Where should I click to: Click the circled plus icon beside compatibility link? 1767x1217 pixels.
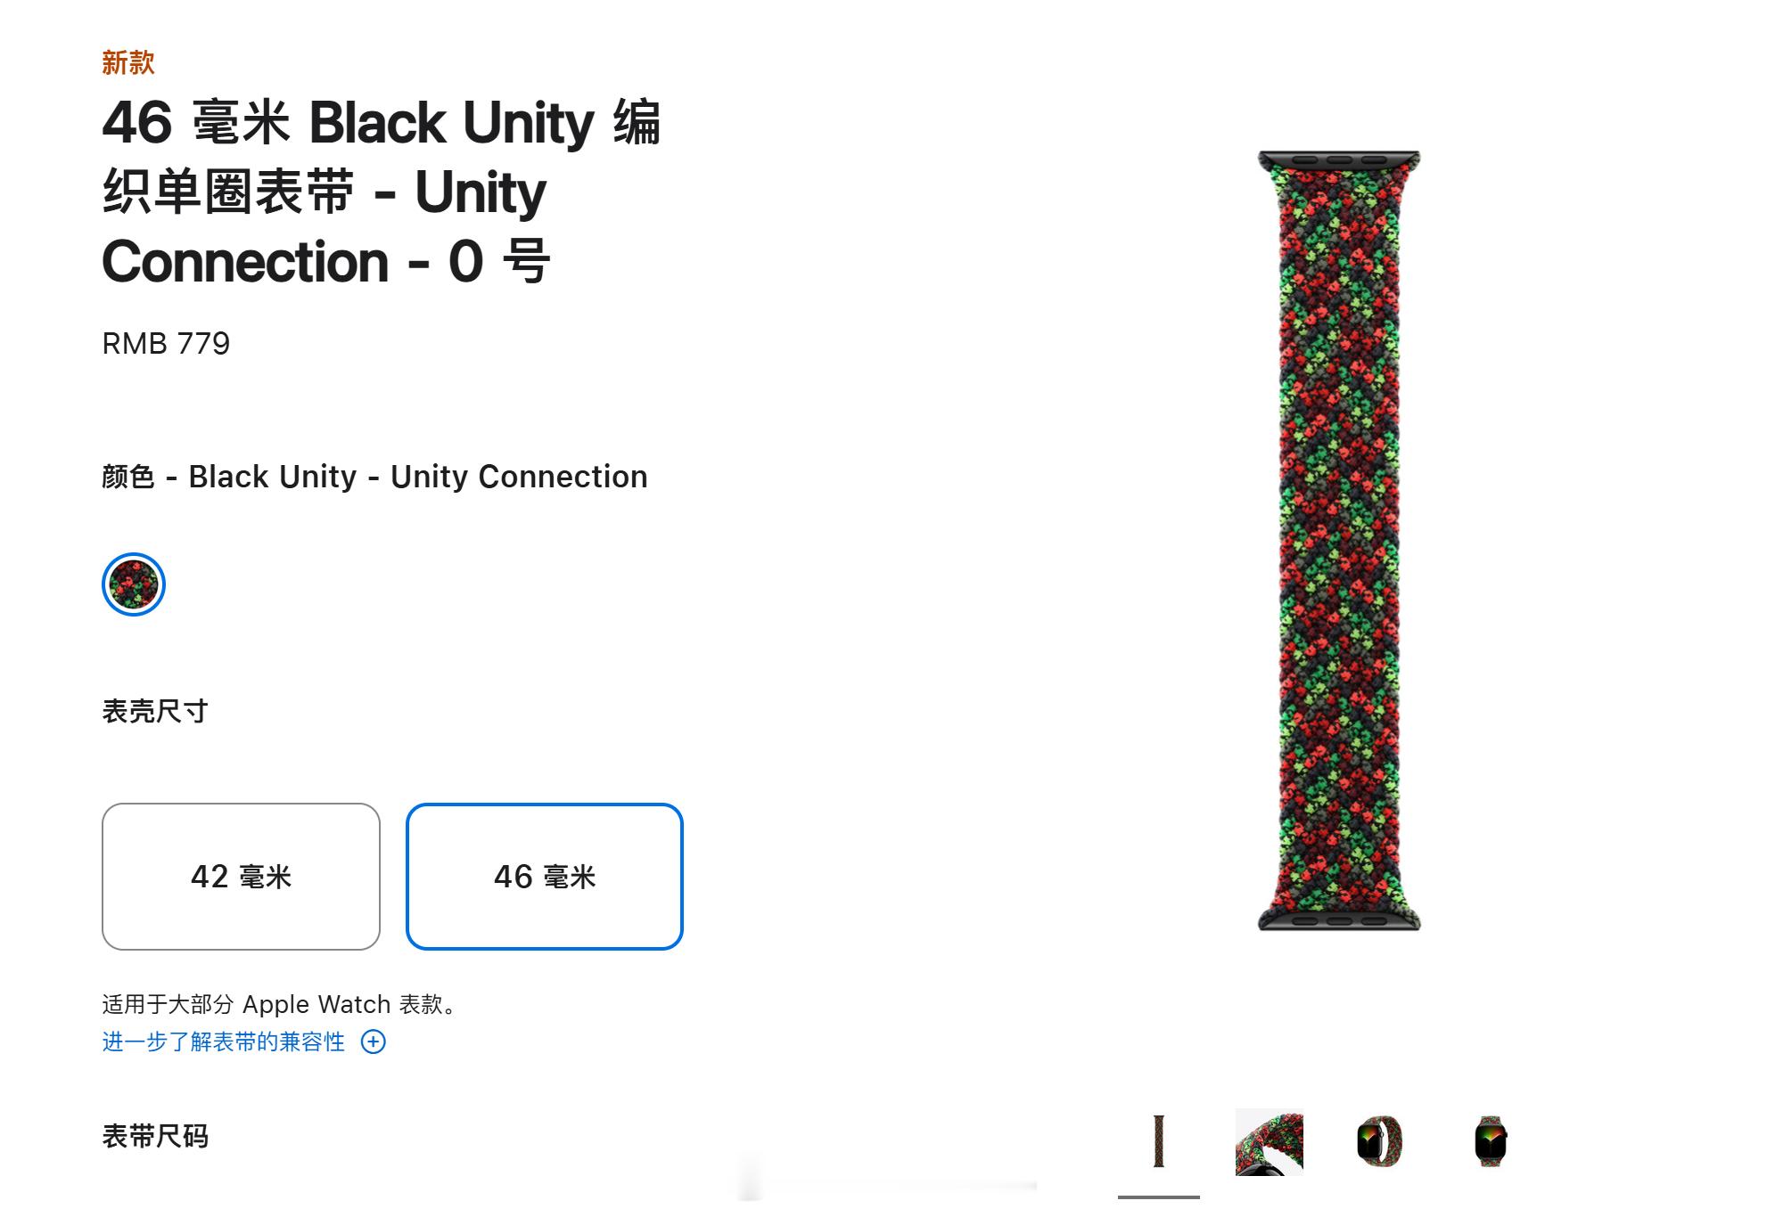(x=374, y=1041)
